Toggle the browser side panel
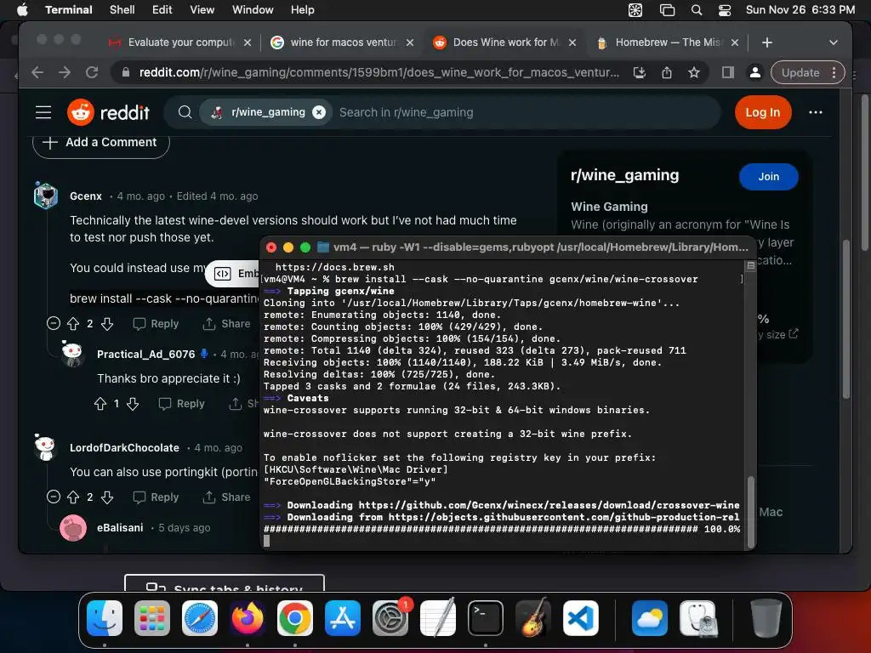 click(728, 72)
